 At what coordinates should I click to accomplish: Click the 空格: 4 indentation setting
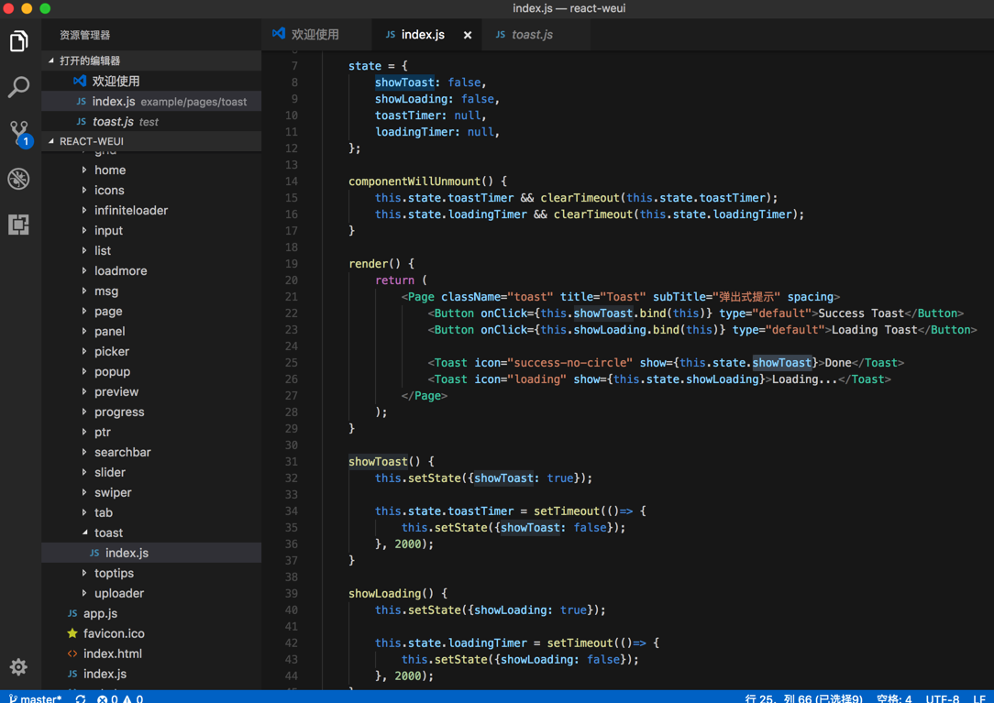[893, 698]
